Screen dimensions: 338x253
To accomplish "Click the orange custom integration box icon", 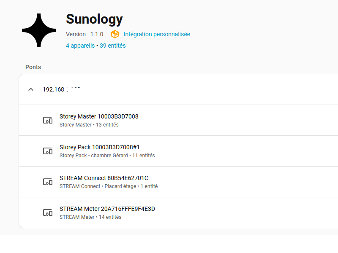I will click(x=115, y=34).
